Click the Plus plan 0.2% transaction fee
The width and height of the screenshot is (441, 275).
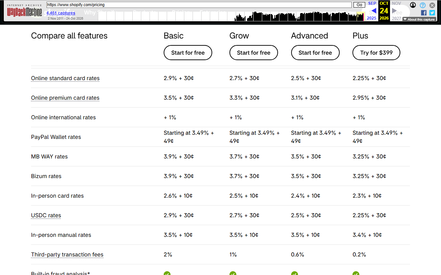coord(359,255)
